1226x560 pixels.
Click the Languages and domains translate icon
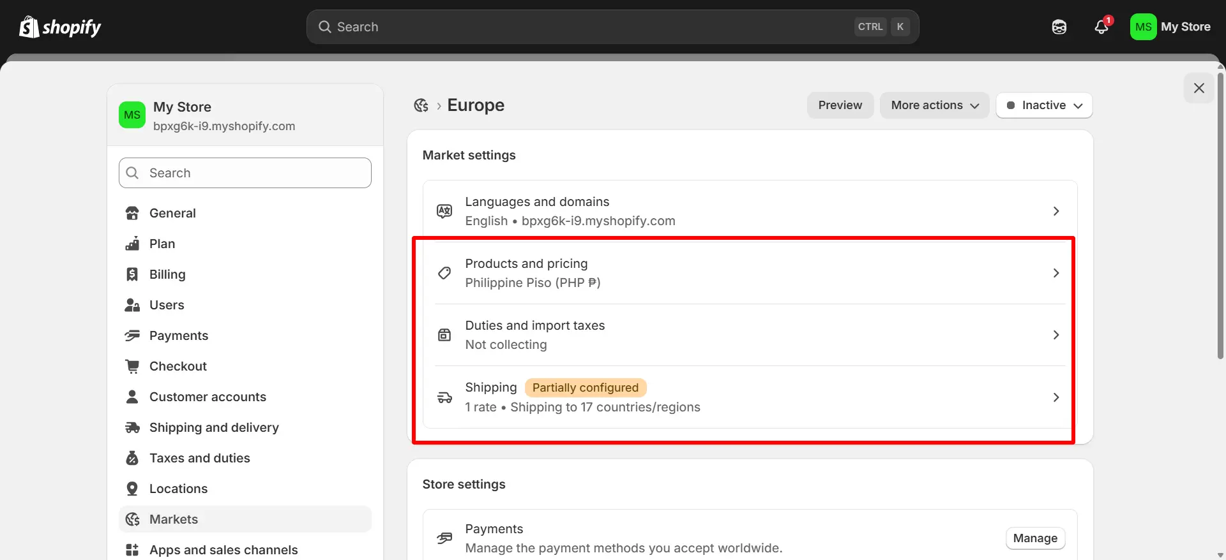coord(444,211)
